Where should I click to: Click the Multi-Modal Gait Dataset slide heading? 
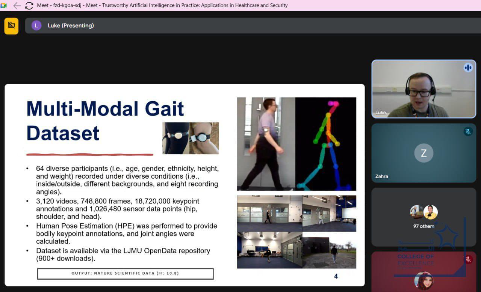(105, 121)
